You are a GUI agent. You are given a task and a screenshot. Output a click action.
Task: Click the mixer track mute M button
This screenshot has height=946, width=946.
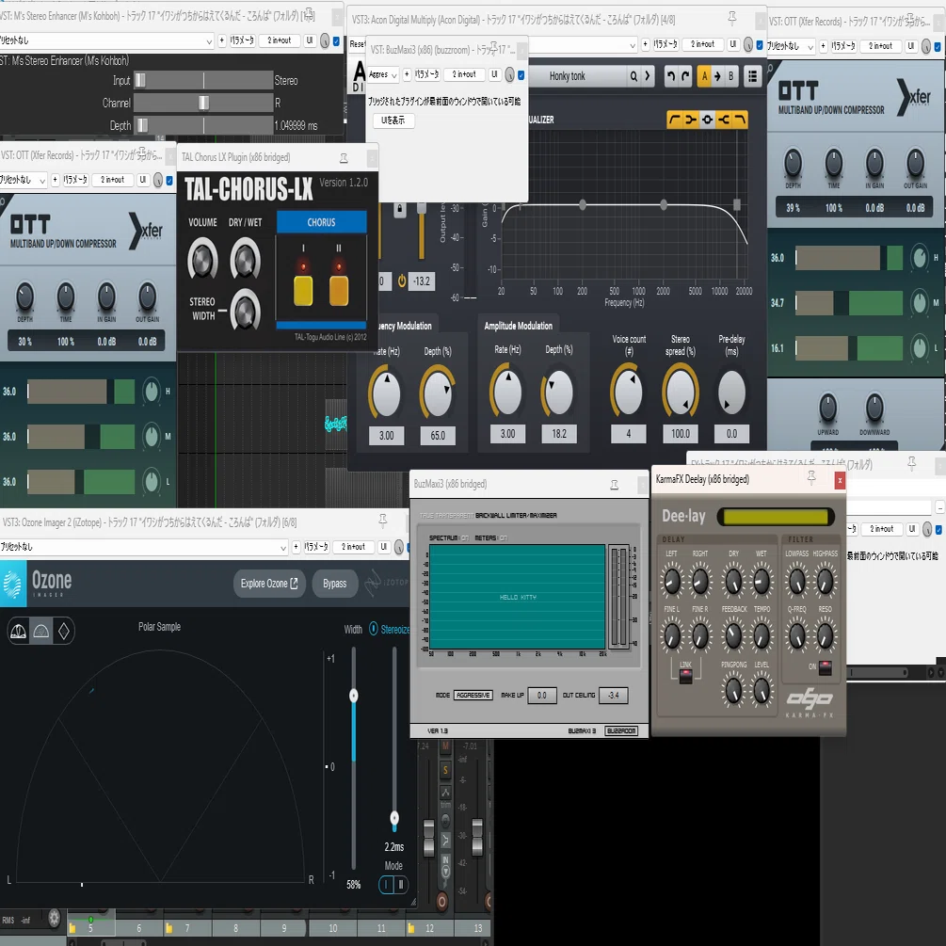click(x=445, y=746)
